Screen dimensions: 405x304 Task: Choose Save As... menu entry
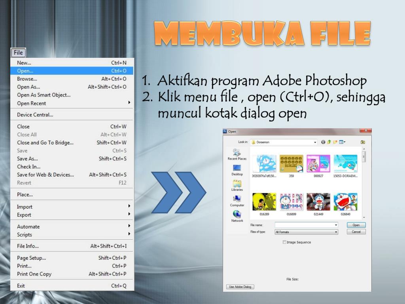[72, 158]
